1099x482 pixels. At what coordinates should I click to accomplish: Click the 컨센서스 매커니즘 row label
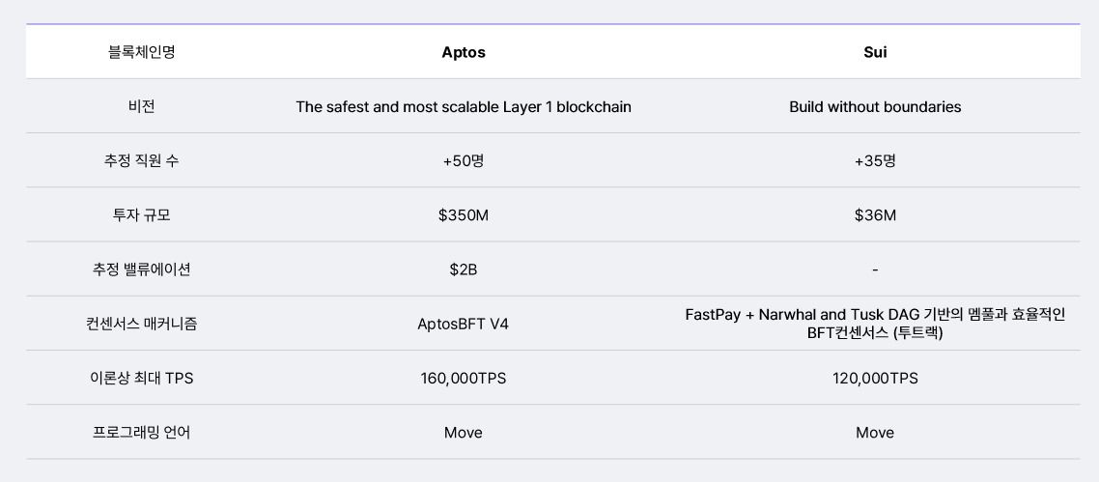tap(141, 324)
